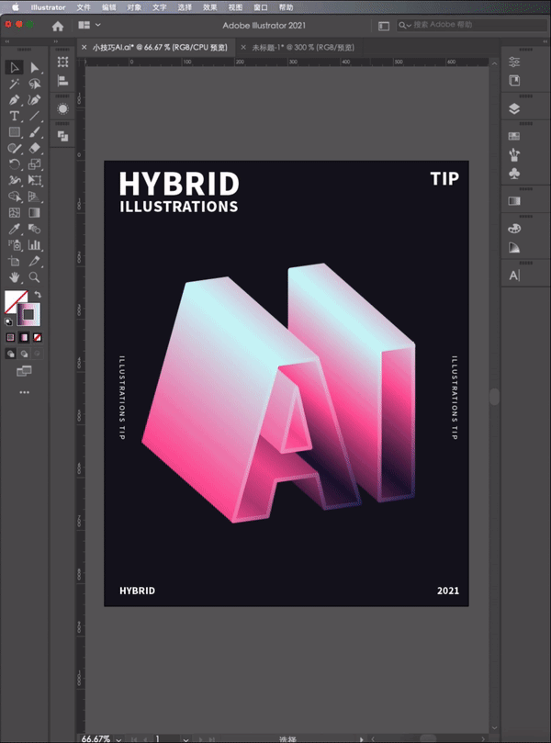Open the Symbols club icon panel

(514, 174)
